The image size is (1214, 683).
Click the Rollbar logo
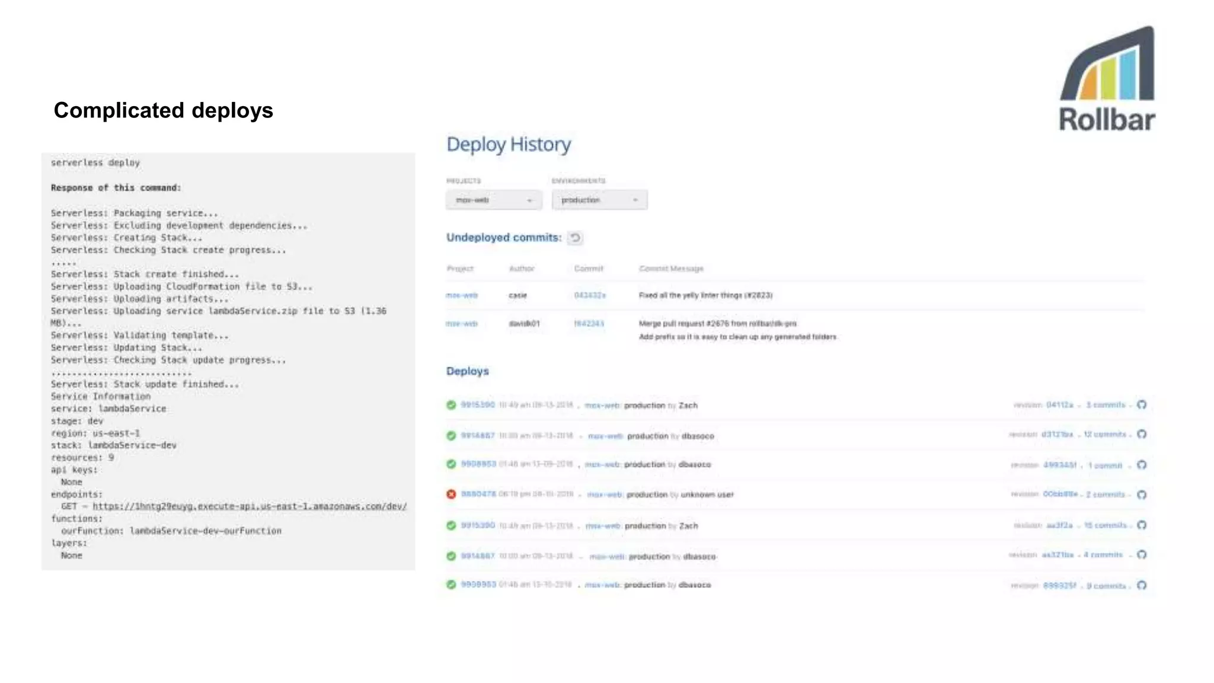1107,78
